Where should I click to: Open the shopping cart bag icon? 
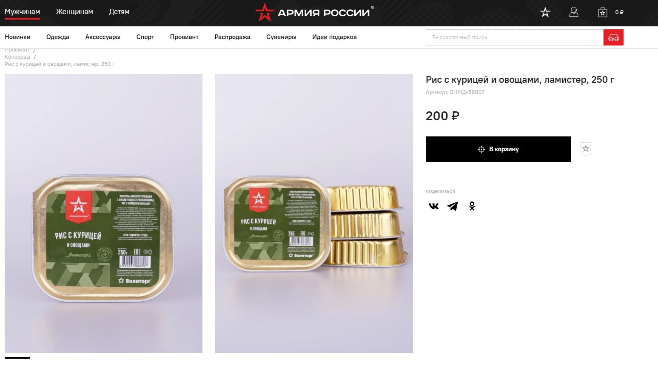coord(603,12)
